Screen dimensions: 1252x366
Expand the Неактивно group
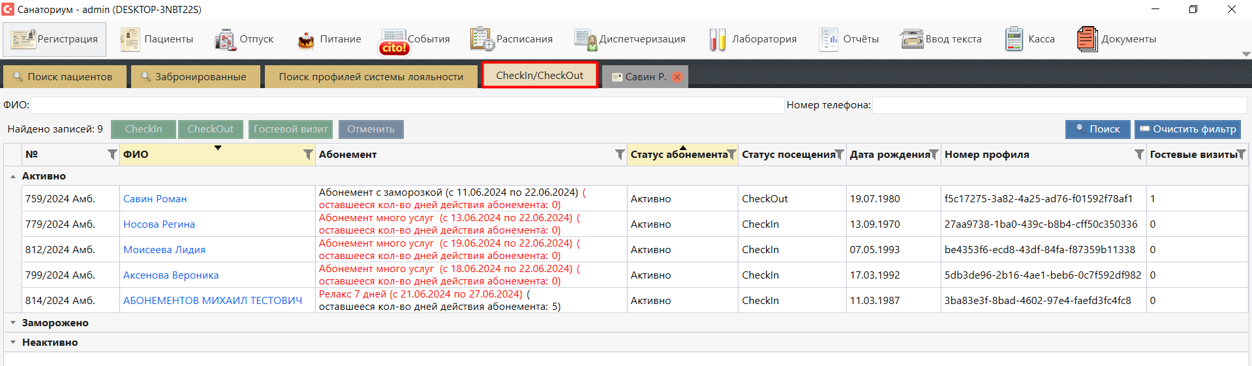13,343
